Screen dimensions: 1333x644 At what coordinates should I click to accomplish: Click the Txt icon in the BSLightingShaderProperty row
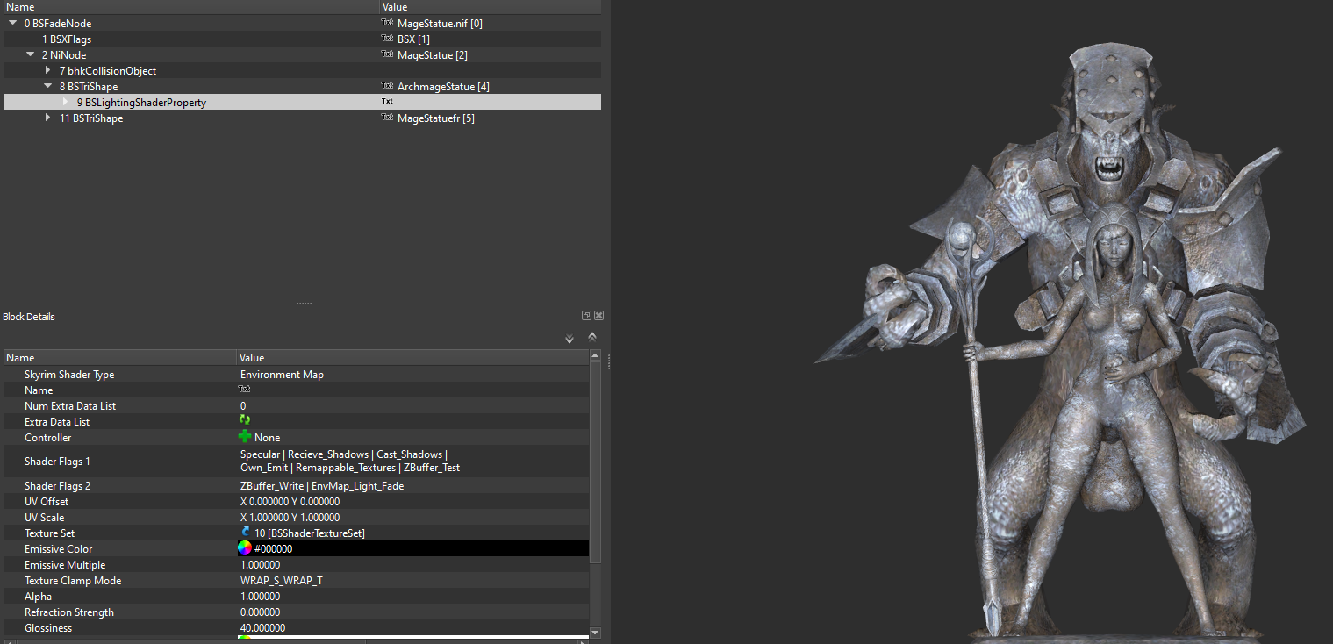pos(387,102)
